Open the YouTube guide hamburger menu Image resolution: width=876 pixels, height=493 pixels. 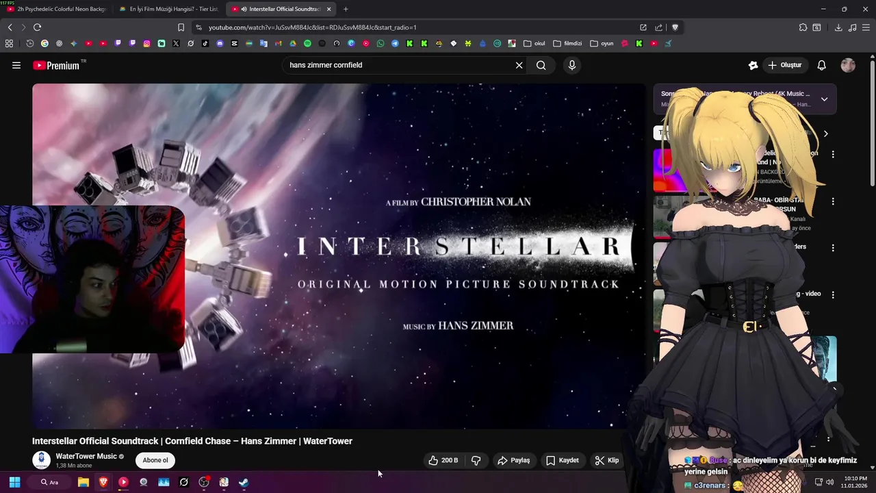16,65
